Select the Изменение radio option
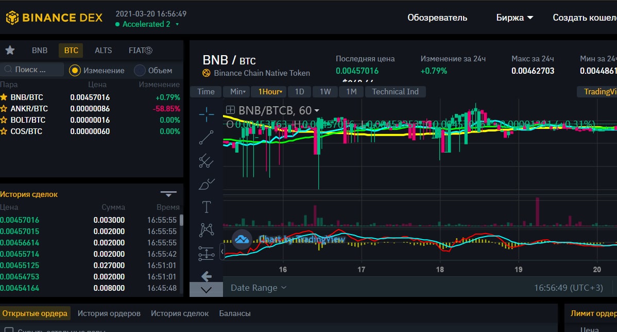This screenshot has width=617, height=332. click(75, 71)
